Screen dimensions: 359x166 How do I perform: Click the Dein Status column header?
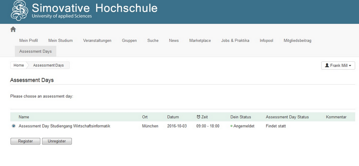coord(241,117)
